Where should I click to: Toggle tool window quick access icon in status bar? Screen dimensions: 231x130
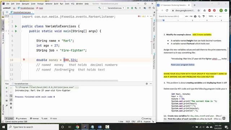coord(3,122)
